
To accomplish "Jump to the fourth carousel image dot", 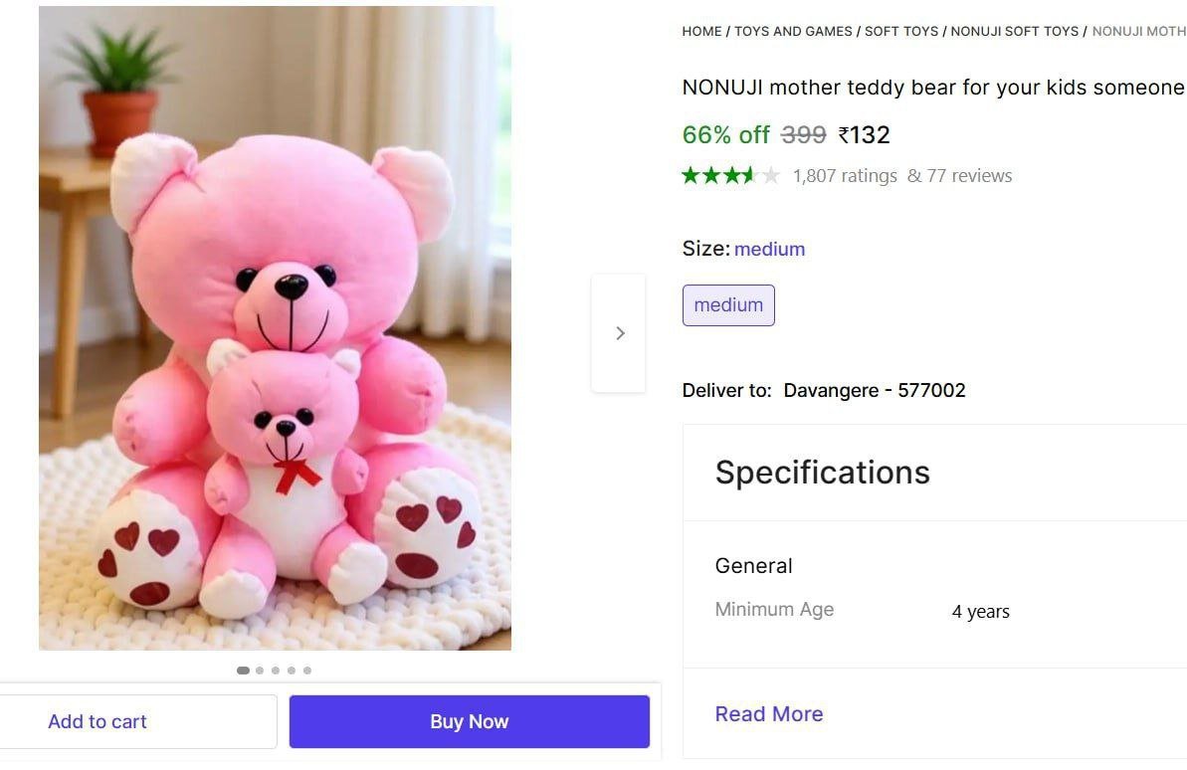I will [292, 671].
